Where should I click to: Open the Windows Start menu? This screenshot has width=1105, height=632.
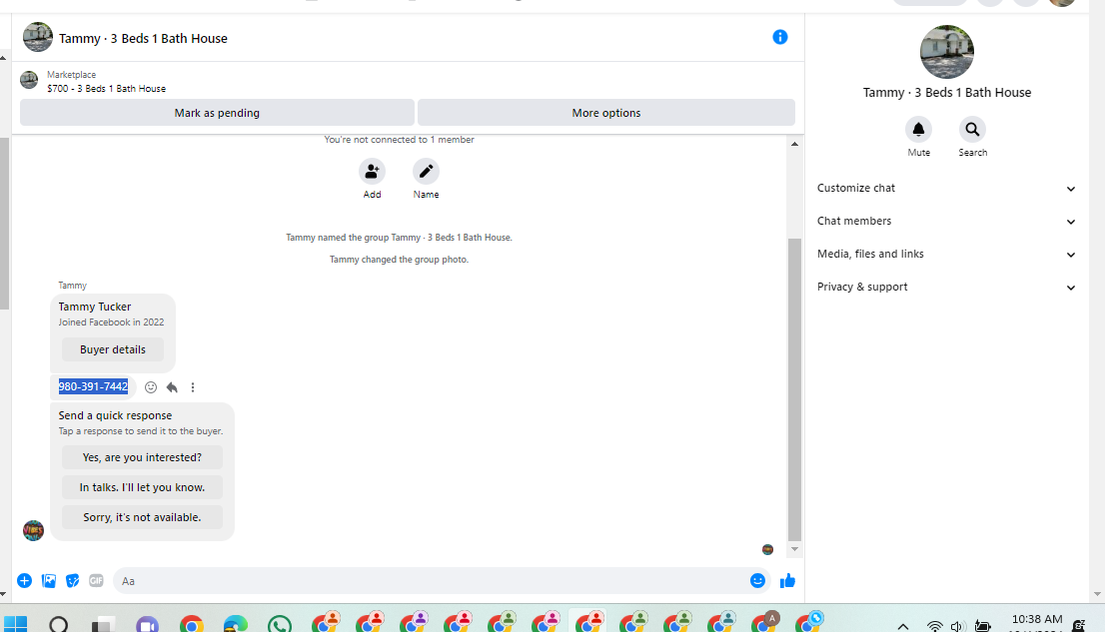tap(16, 624)
